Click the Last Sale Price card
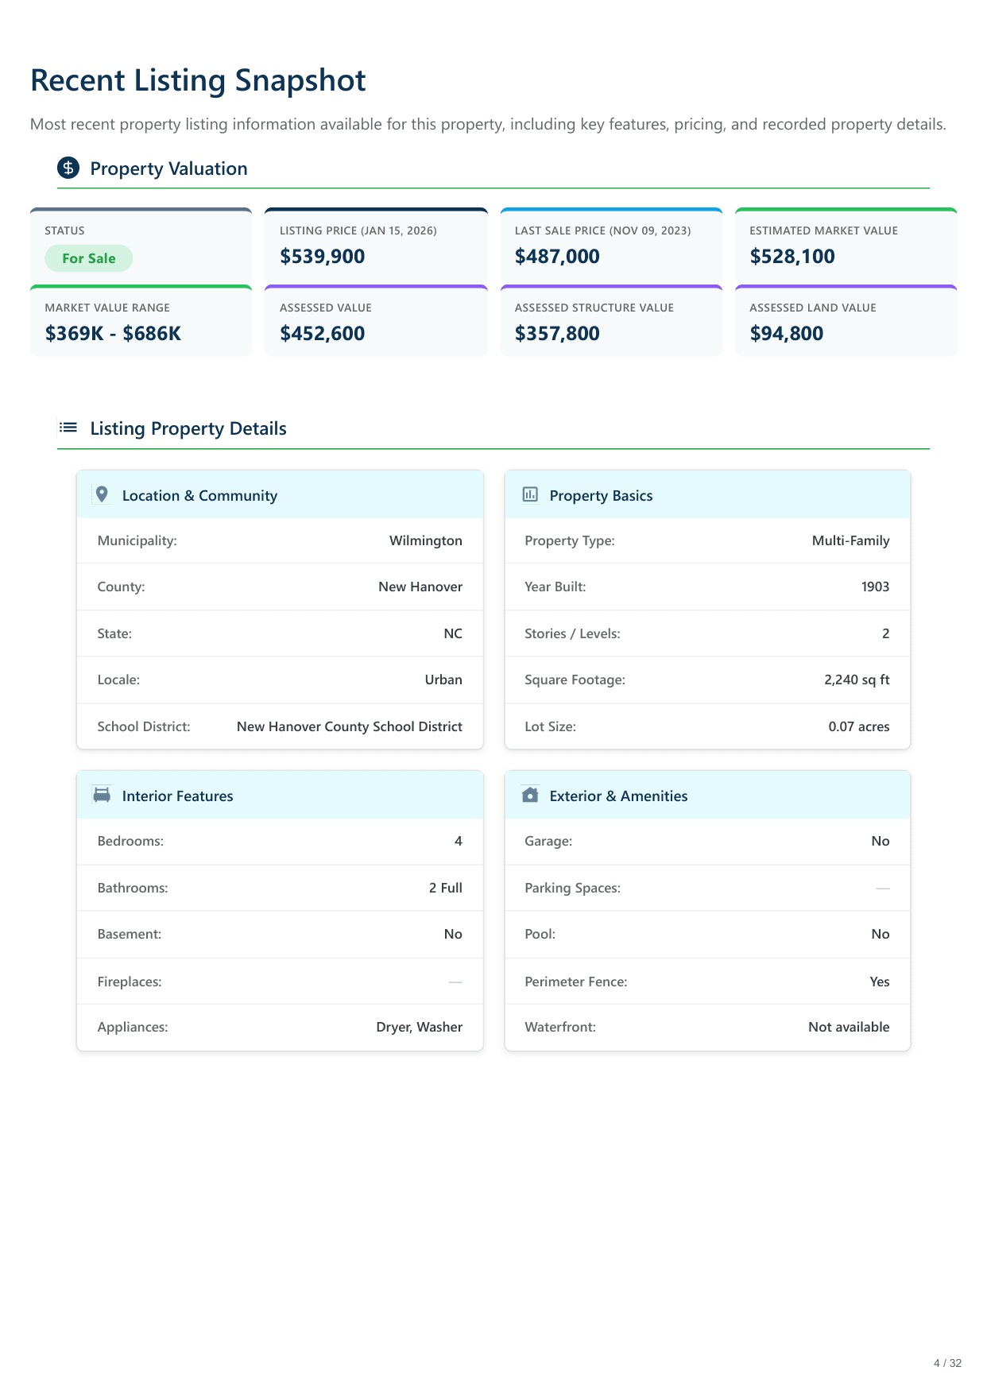Viewport: 987px width, 1394px height. pyautogui.click(x=610, y=245)
